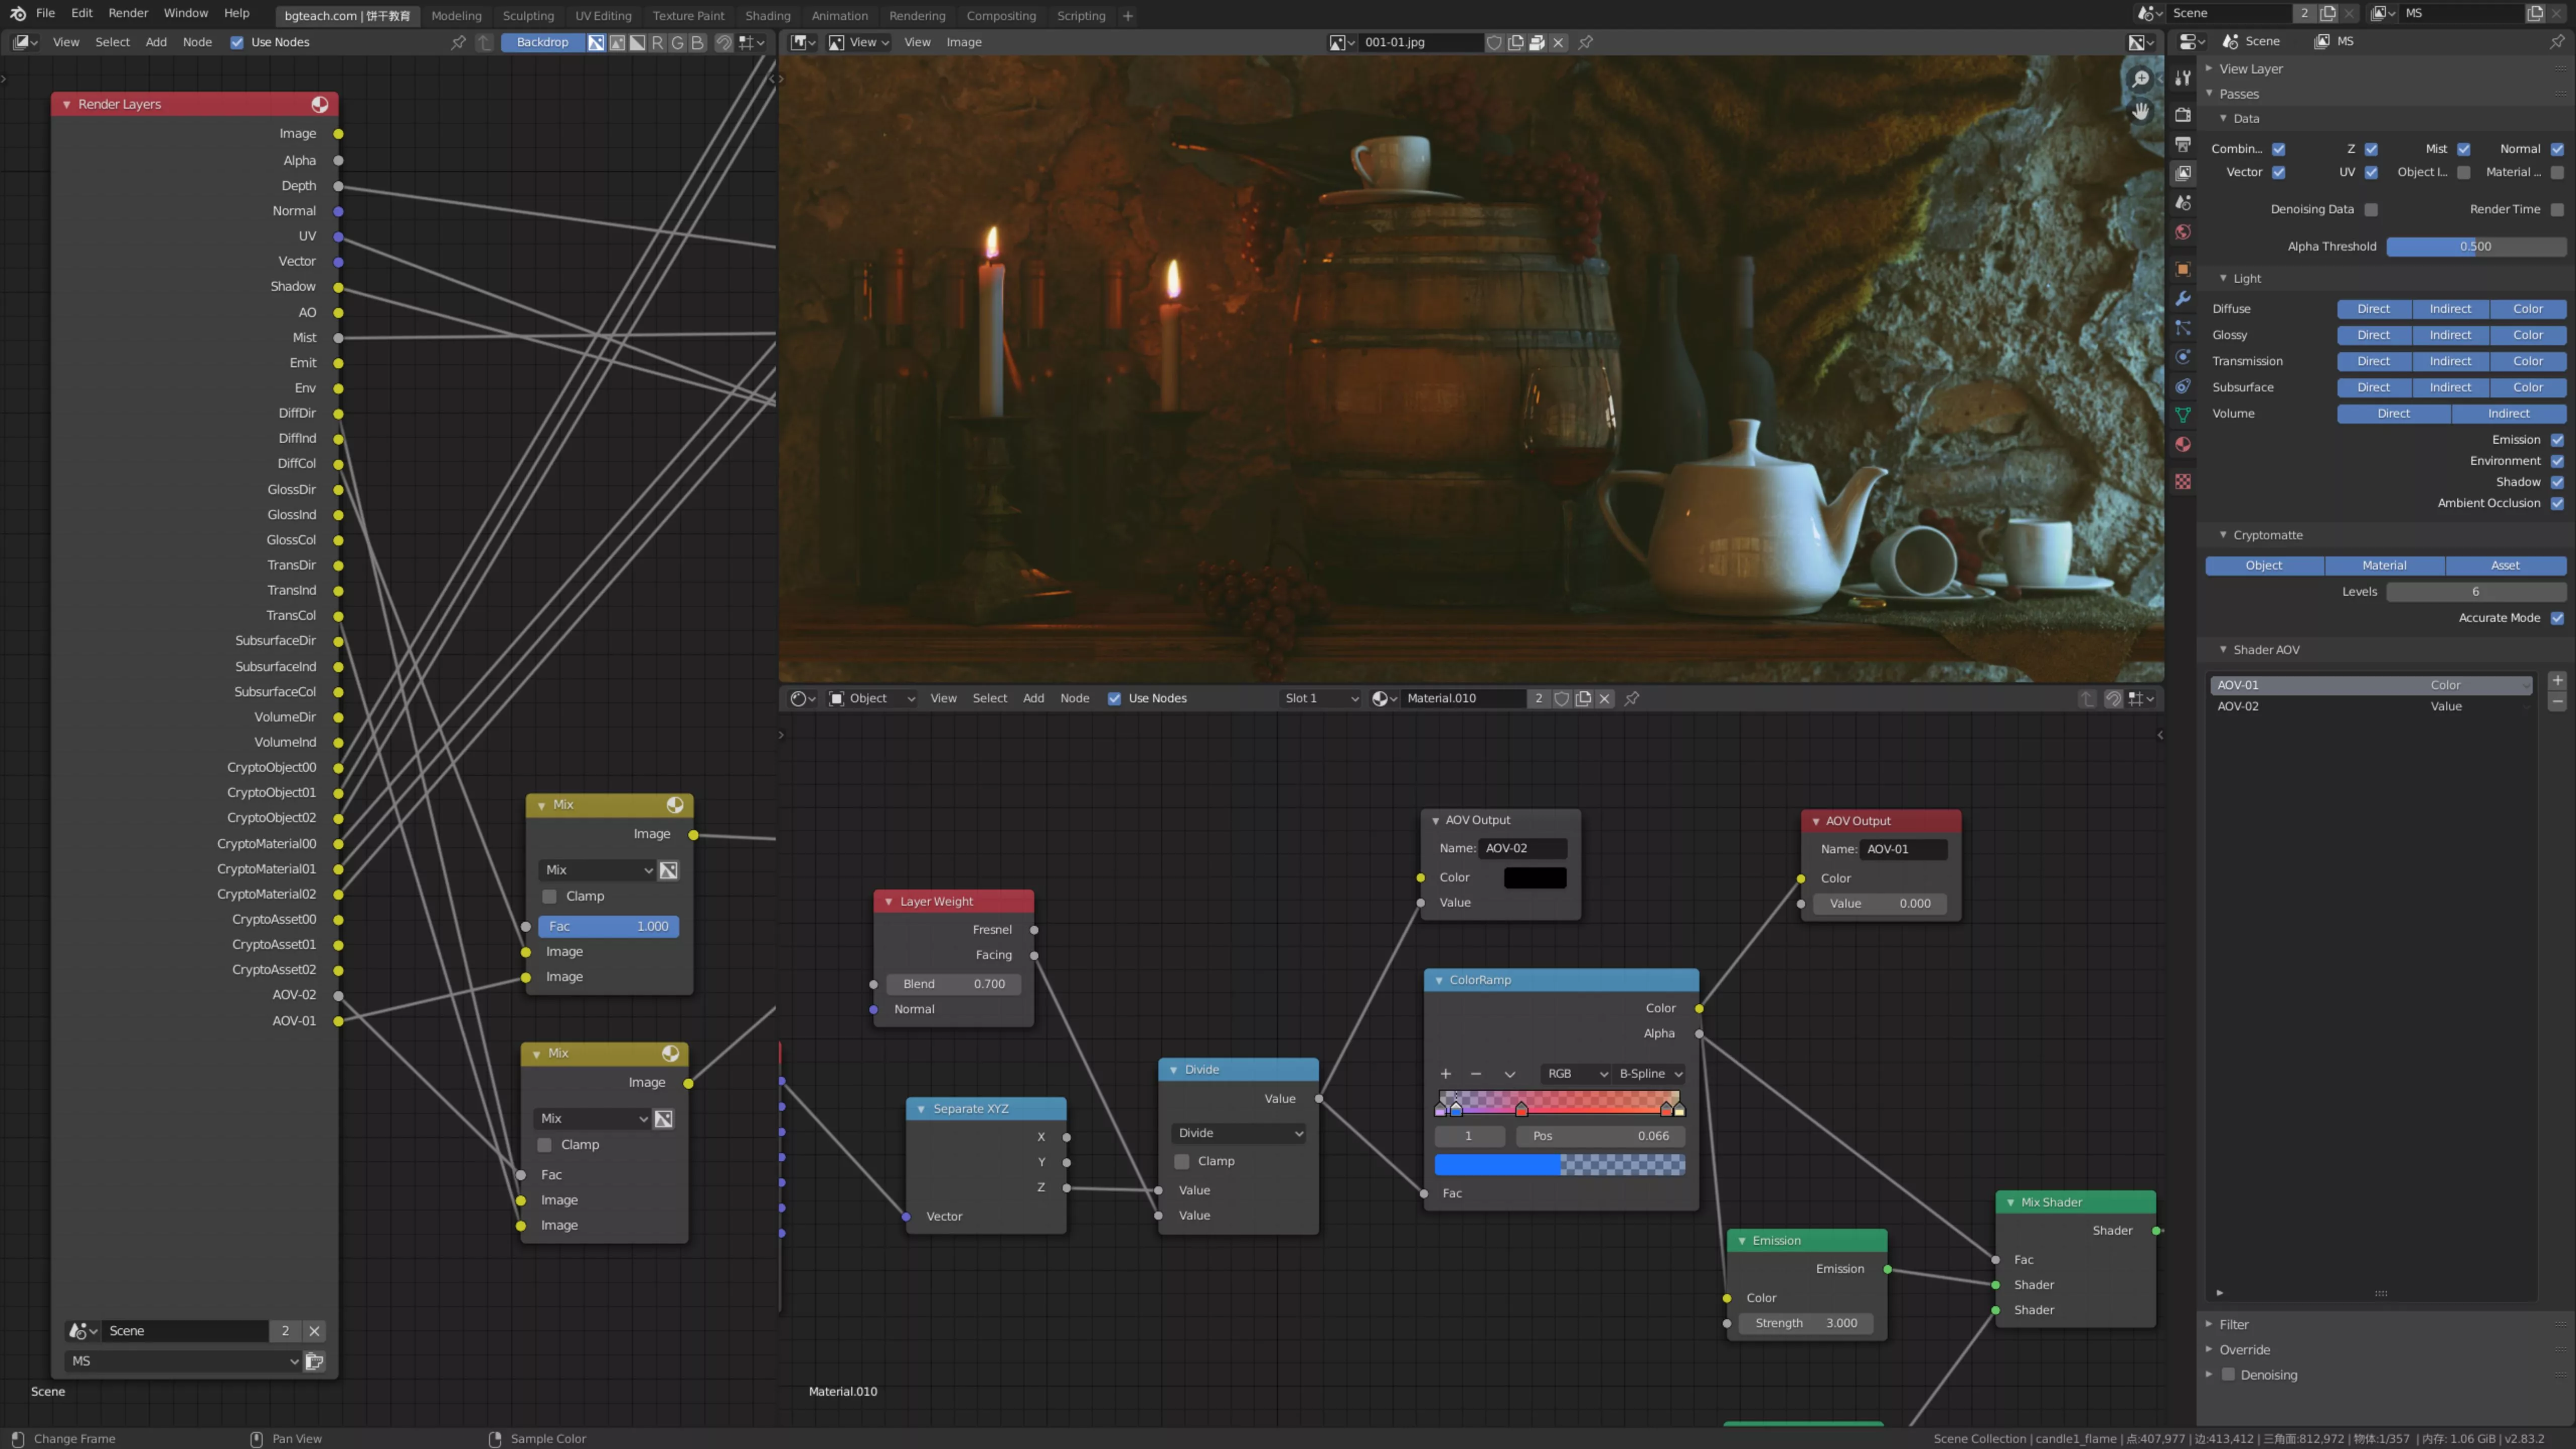Click the AOV-01 name field in AOV Output
The width and height of the screenshot is (2576, 1449).
click(1903, 849)
